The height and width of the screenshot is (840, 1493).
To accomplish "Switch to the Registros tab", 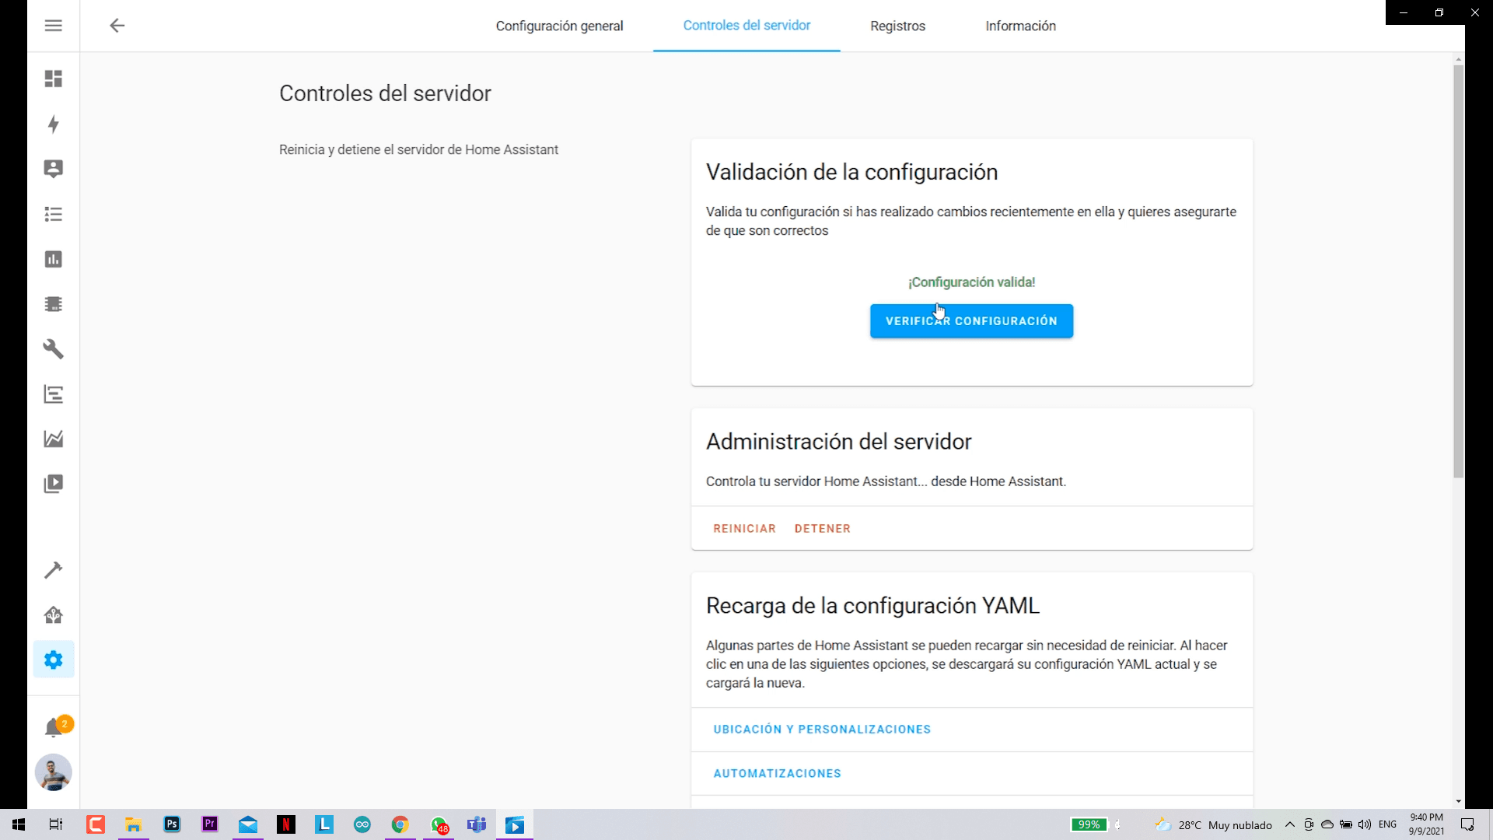I will pyautogui.click(x=897, y=26).
